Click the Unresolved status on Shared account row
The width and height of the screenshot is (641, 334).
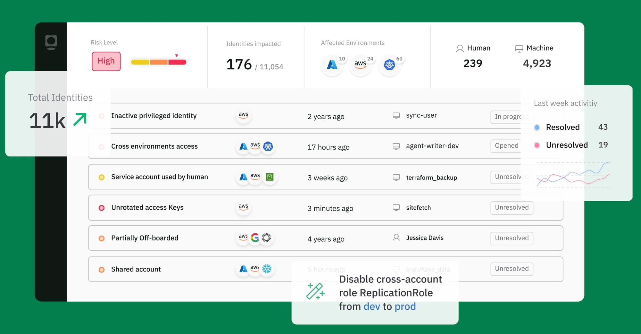coord(512,269)
